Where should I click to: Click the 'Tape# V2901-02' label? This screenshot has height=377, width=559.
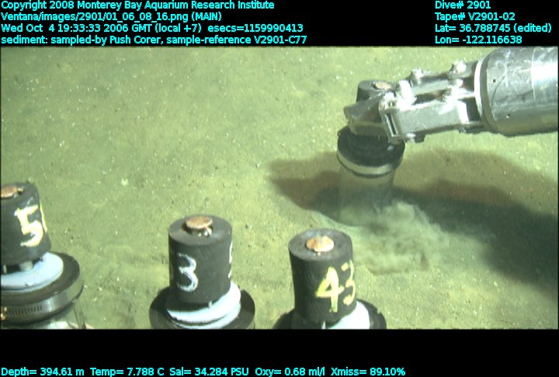pyautogui.click(x=475, y=17)
